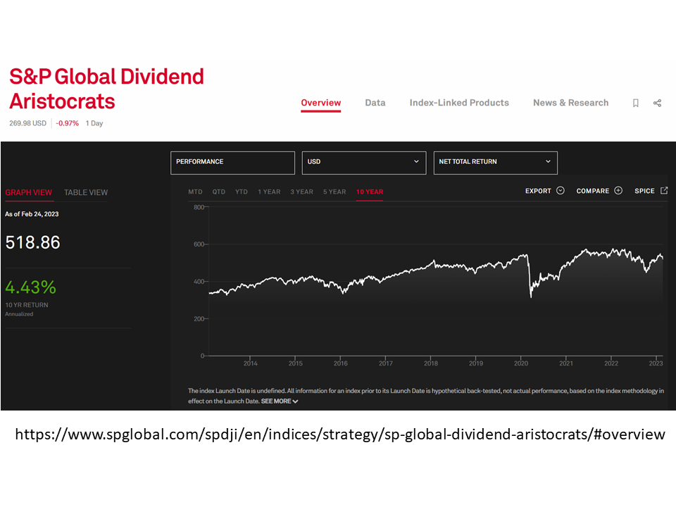Open the Overview tab
676x507 pixels.
coord(321,103)
